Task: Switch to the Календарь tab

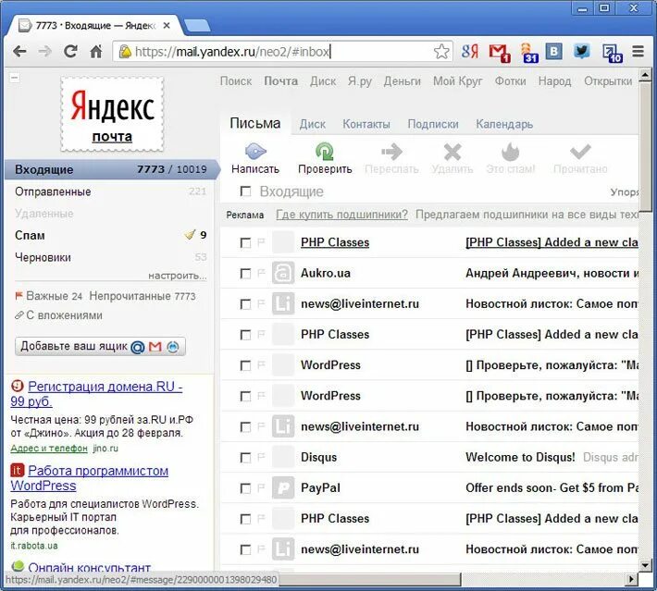Action: [504, 124]
